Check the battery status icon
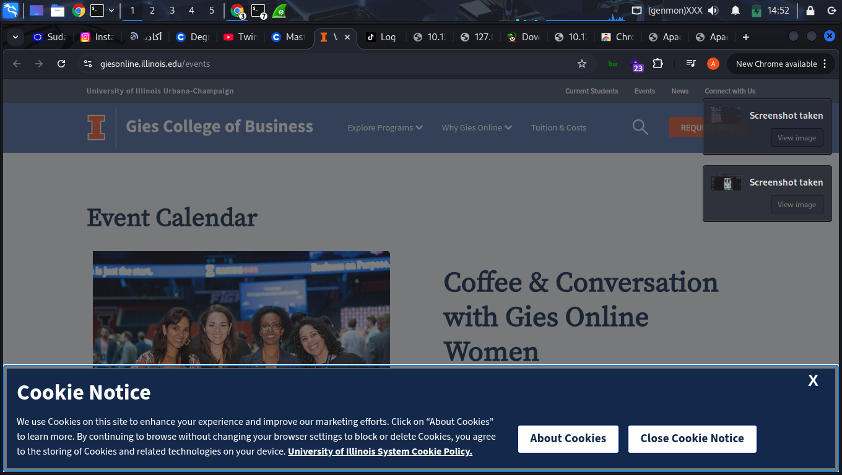This screenshot has height=475, width=842. (x=756, y=11)
